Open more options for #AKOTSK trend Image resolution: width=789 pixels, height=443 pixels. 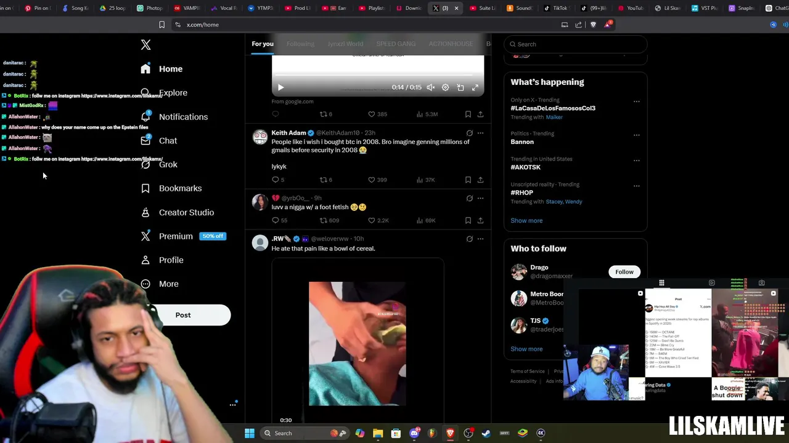637,161
